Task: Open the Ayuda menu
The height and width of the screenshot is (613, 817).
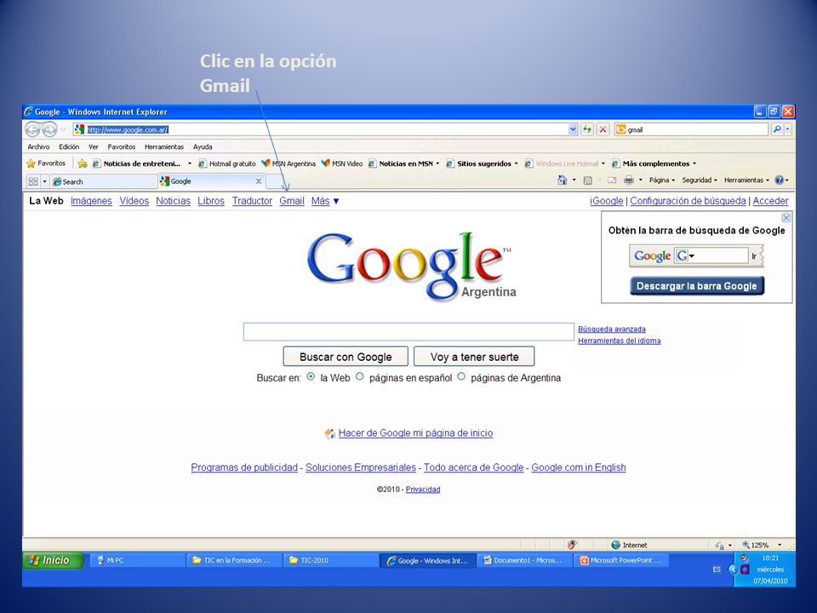Action: coord(203,147)
